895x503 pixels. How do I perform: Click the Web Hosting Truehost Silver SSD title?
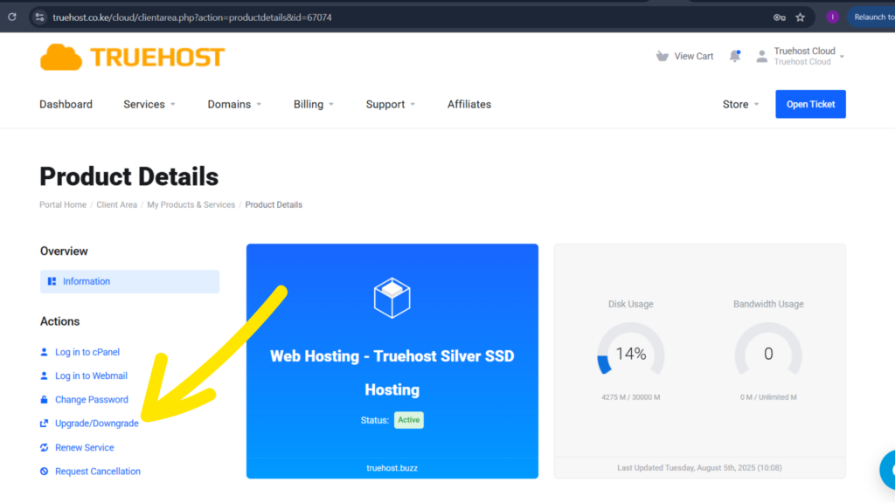(392, 372)
